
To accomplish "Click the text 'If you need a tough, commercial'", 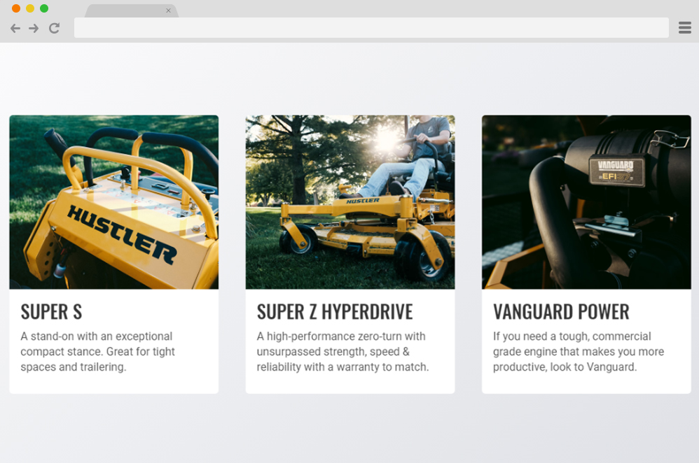I will pos(572,336).
